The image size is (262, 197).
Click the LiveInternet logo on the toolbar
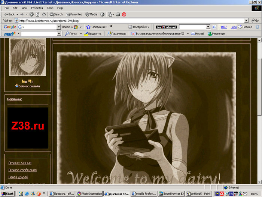coord(167,27)
